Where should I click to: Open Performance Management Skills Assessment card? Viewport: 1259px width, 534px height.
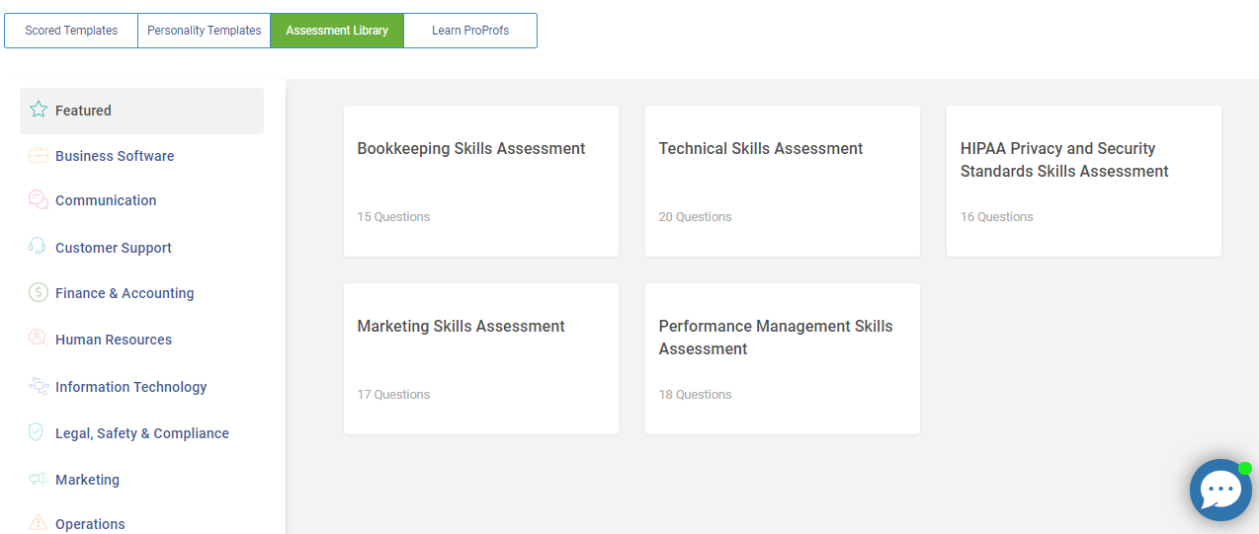click(783, 358)
